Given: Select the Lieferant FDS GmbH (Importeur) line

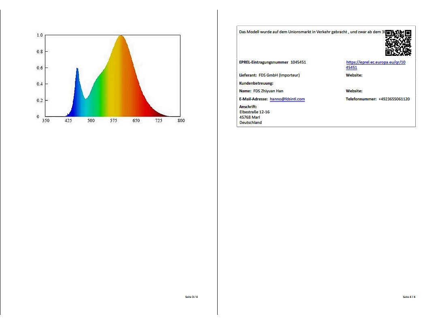Looking at the screenshot, I should 269,75.
